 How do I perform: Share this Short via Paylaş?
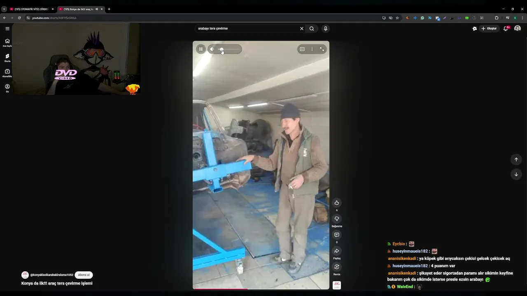(x=337, y=251)
